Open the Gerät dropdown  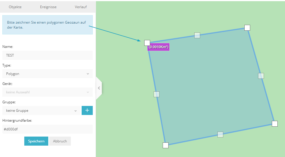pos(47,92)
